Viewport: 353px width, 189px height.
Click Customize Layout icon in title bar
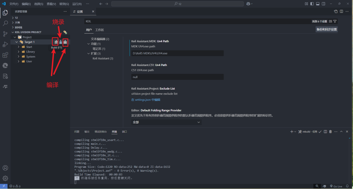(x=306, y=4)
